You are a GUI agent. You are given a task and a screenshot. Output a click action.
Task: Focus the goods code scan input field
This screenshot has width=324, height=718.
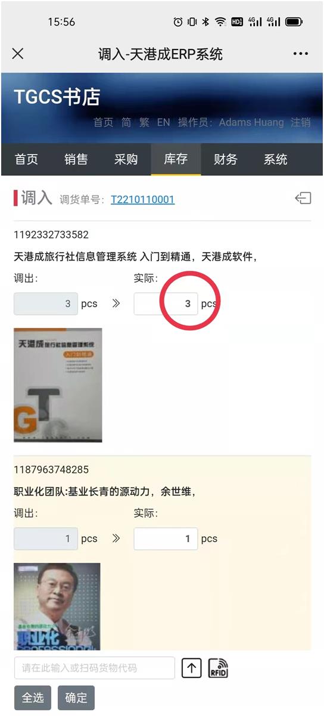[x=95, y=668]
